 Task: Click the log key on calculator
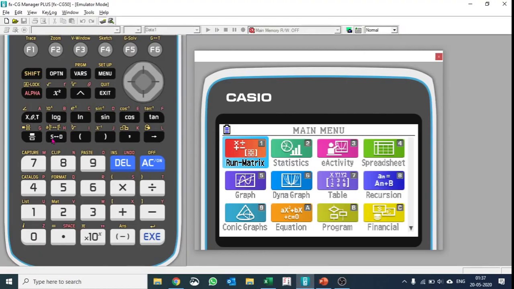coord(56,117)
